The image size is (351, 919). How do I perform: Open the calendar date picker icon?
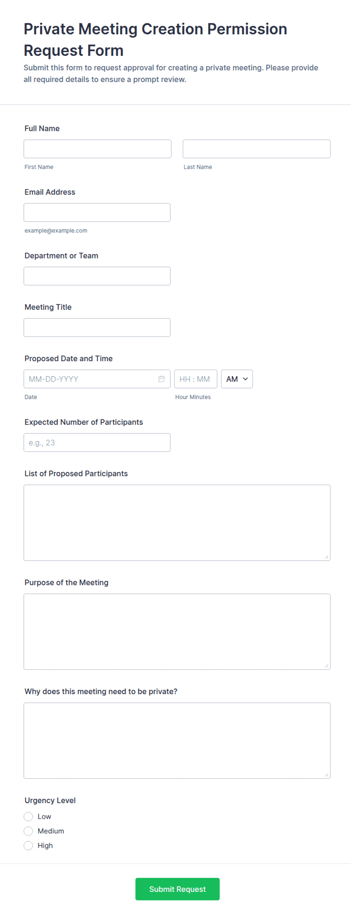[x=162, y=379]
